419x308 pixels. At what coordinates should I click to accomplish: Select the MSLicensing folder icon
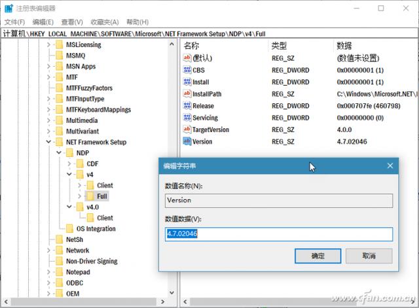pyautogui.click(x=59, y=44)
